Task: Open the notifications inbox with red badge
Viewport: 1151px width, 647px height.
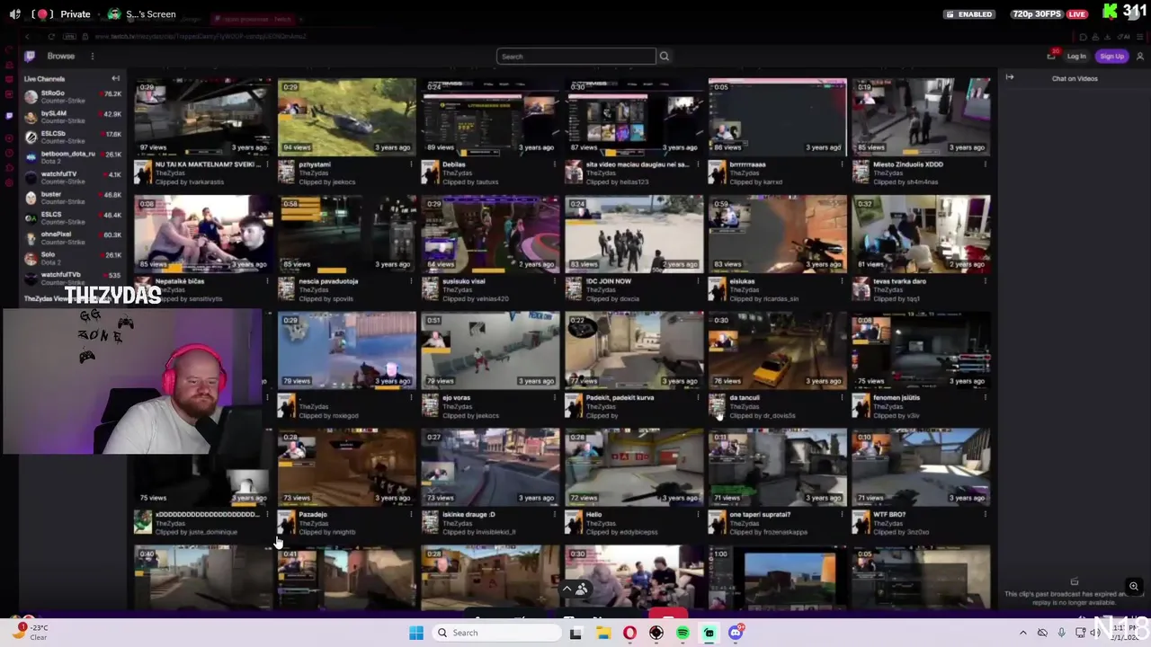Action: point(1051,56)
